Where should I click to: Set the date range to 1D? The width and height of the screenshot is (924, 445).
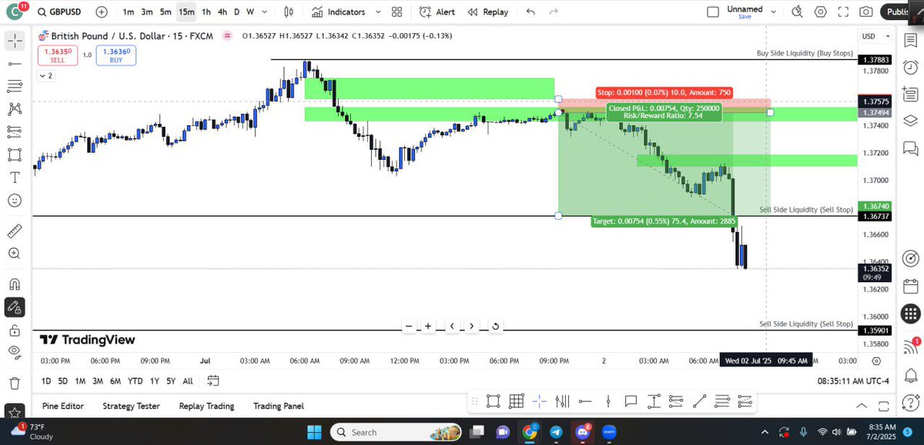[46, 381]
